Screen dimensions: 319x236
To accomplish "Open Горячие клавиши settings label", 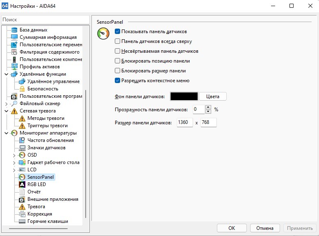I will 48,221.
